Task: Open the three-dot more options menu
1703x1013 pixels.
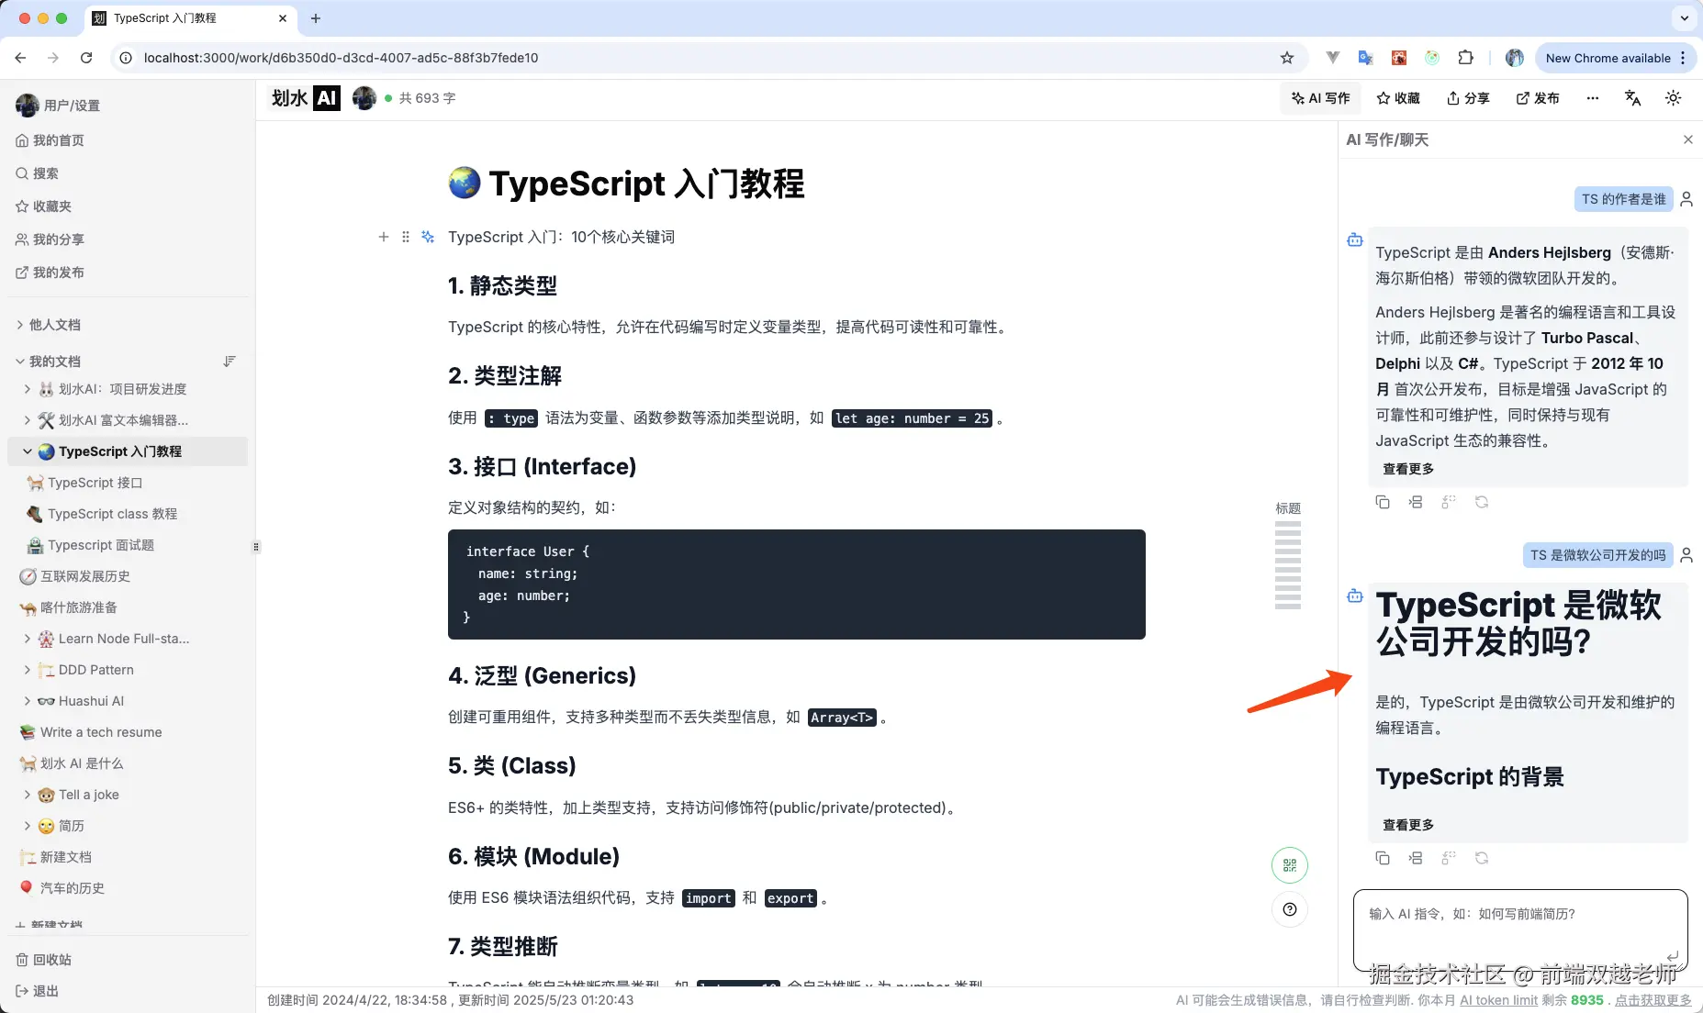Action: tap(1592, 98)
